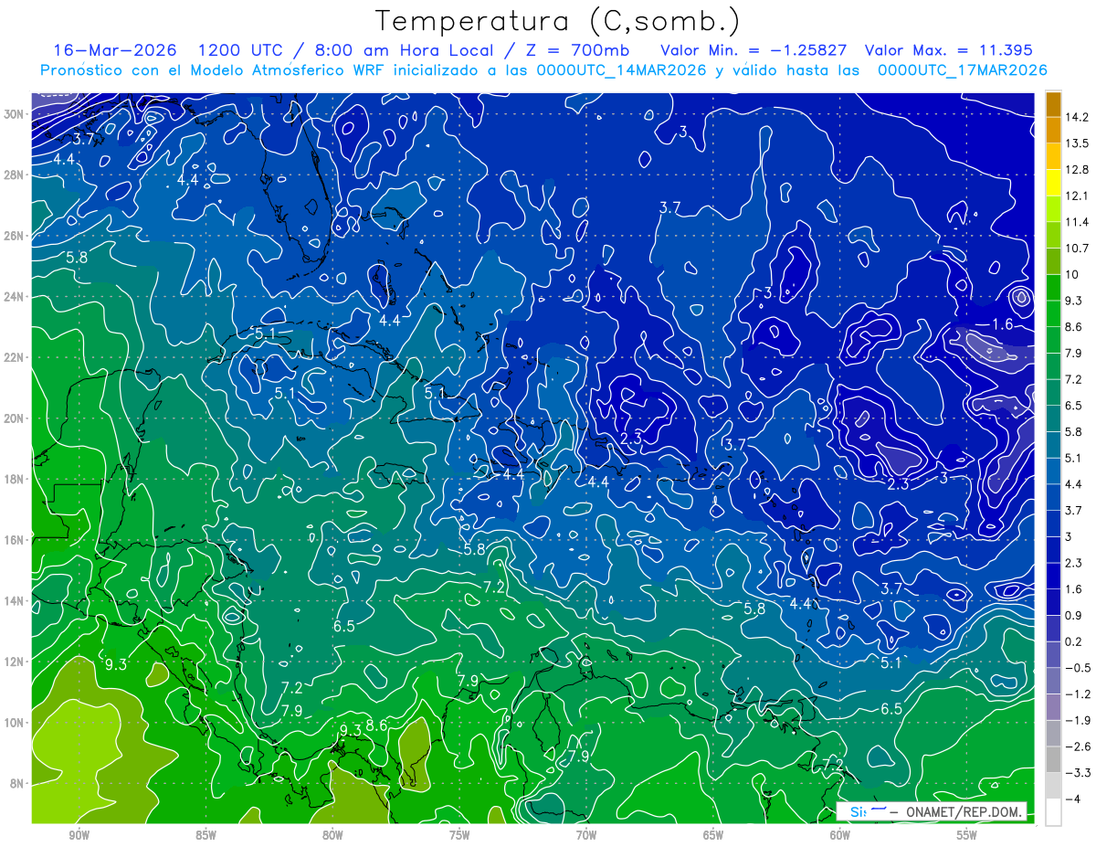Click the brown legend swatch above 14.2
Screen dimensions: 1096x847
click(1053, 104)
